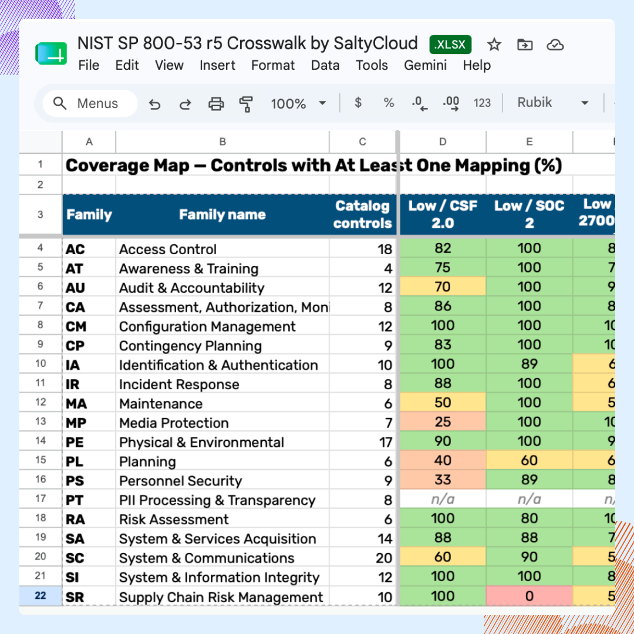Select the 50 cell in Maintenance row

tap(443, 402)
